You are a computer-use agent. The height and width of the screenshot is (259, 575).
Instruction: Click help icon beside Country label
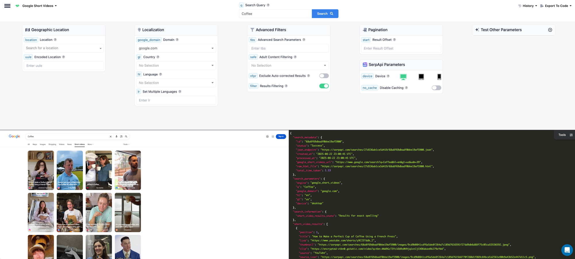click(158, 57)
